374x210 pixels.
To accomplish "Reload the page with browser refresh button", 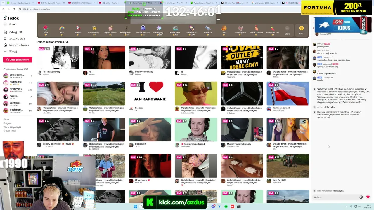I will pos(14,9).
